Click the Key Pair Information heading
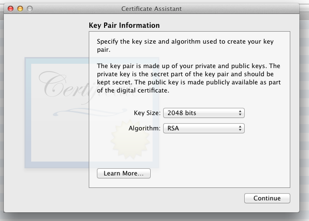The width and height of the screenshot is (309, 221). pos(124,25)
